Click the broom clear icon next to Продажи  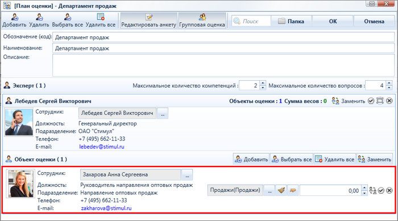tap(281, 190)
